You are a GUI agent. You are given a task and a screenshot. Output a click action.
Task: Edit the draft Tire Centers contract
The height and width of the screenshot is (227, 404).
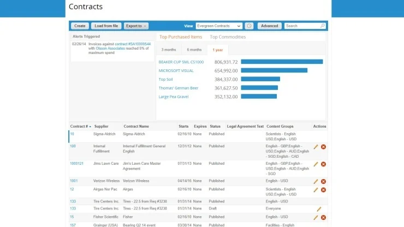319,208
